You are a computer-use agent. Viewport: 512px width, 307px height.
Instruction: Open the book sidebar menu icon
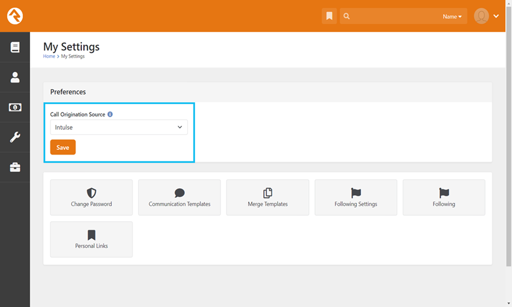[x=15, y=47]
